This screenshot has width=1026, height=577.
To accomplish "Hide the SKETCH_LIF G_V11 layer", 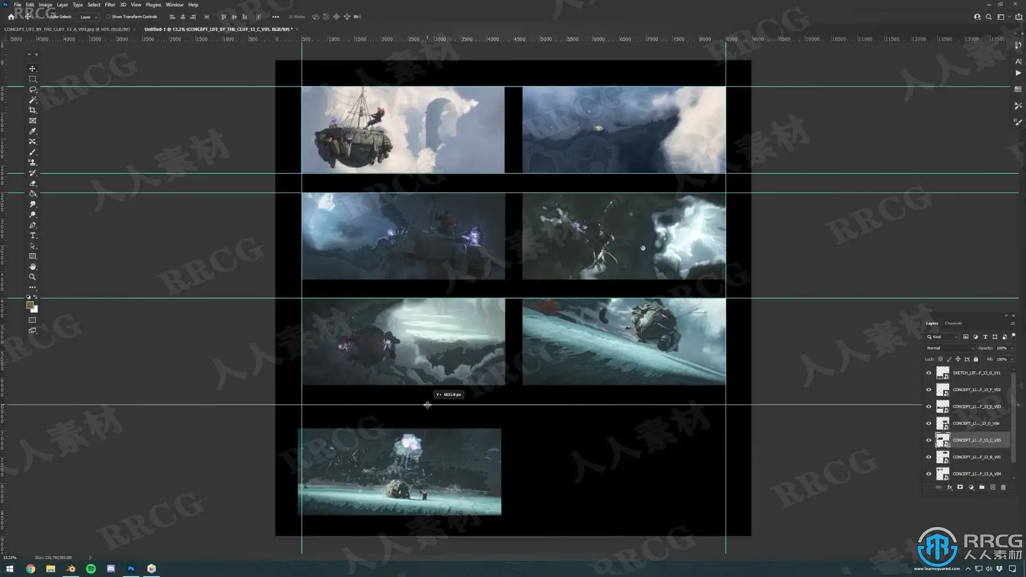I will tap(929, 373).
